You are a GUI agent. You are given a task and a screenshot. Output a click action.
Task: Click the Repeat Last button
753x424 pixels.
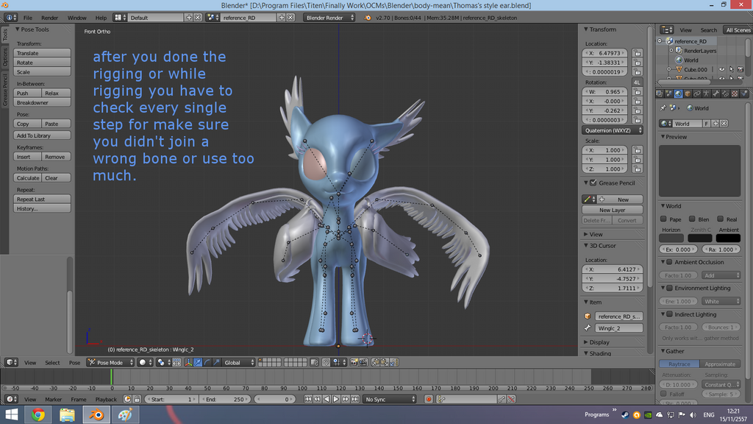[x=42, y=199]
